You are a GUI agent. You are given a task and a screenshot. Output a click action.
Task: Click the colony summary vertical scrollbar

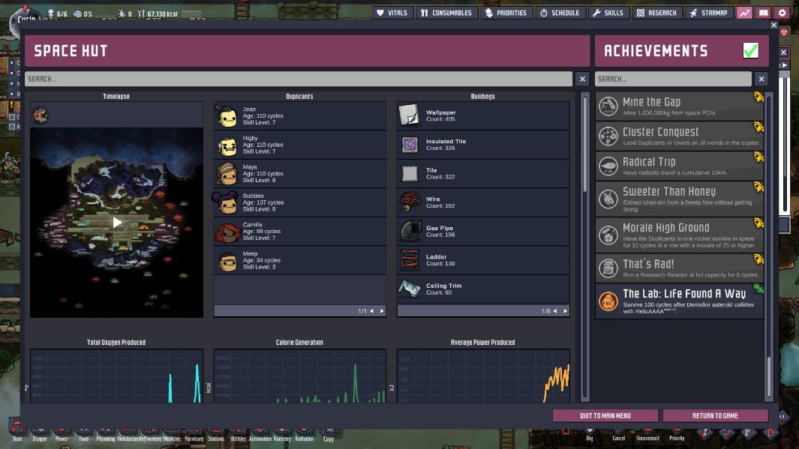pyautogui.click(x=585, y=247)
